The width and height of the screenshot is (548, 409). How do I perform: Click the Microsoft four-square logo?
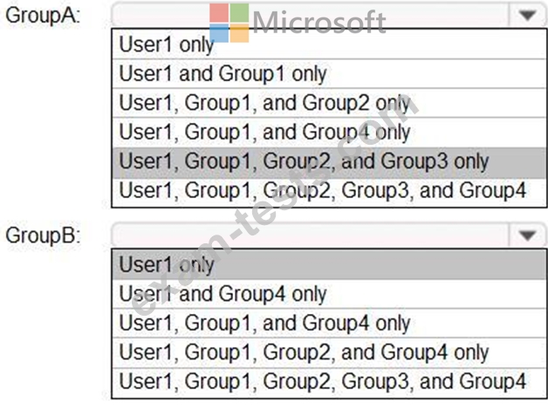click(x=229, y=22)
